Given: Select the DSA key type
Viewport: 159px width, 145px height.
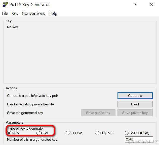Looking at the screenshot, I should tap(42, 133).
